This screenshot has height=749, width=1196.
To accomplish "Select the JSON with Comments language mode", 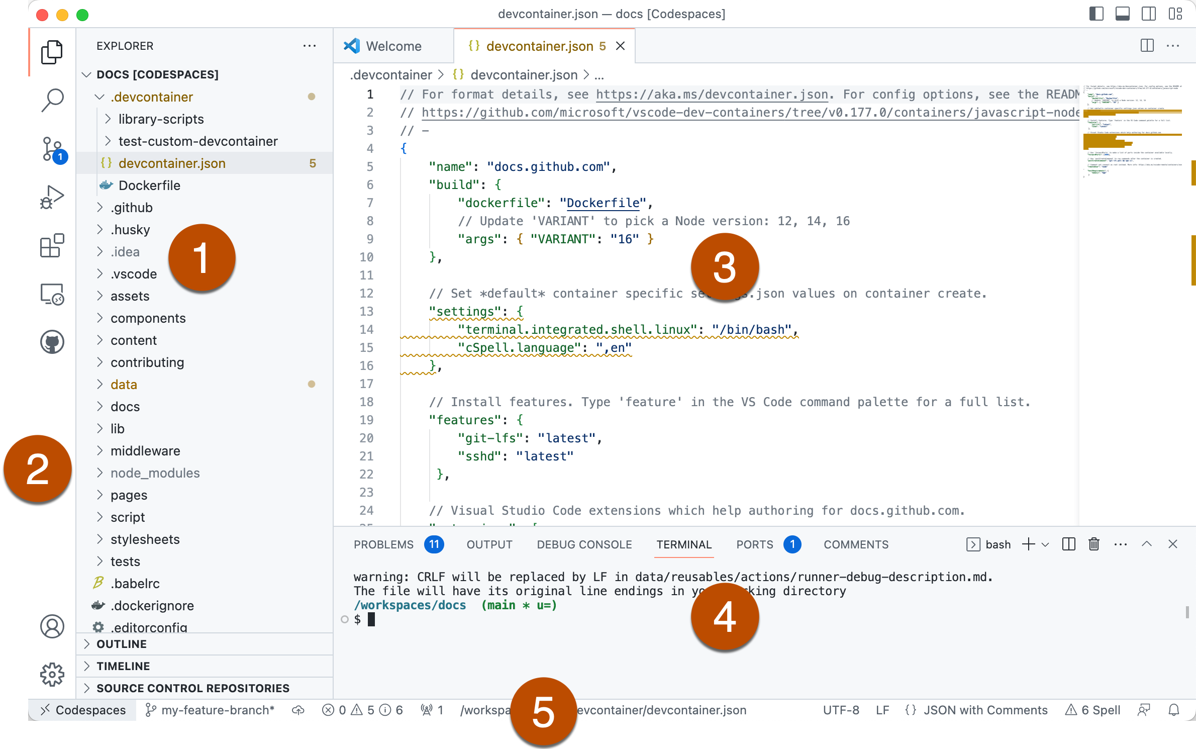I will (985, 708).
